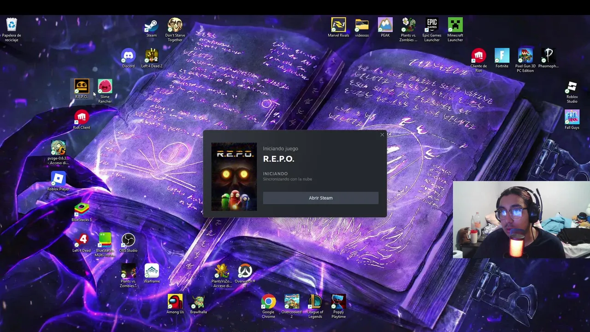This screenshot has height=332, width=590.
Task: Open Don't Starve Together shortcut
Action: pos(175,30)
